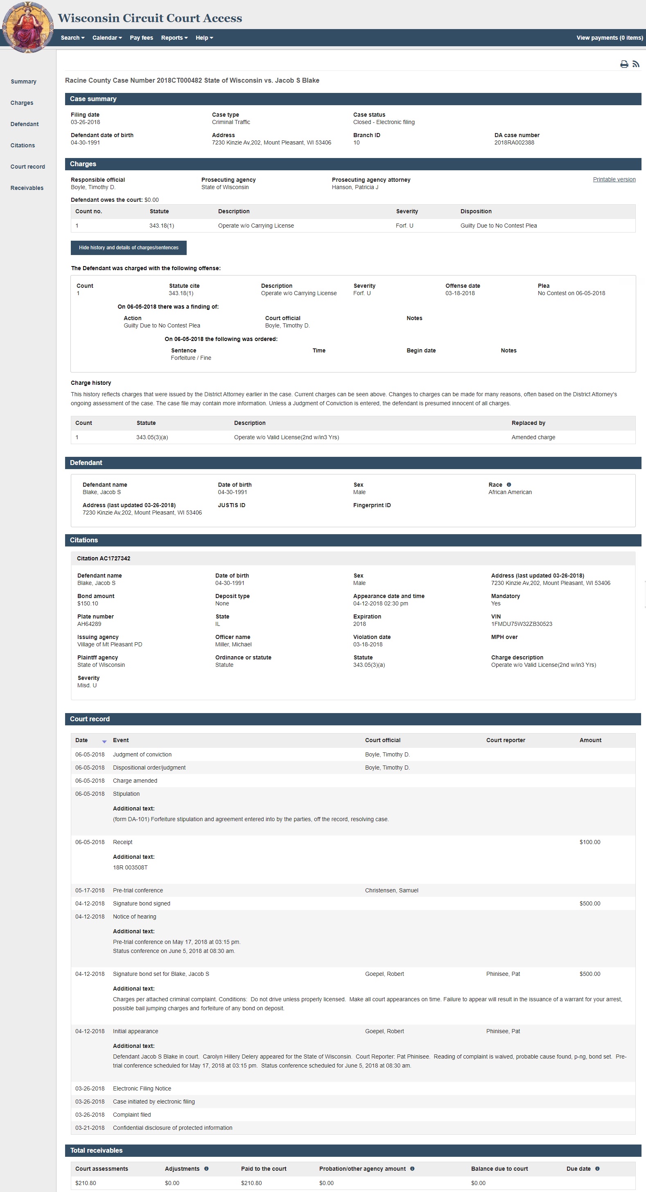Image resolution: width=646 pixels, height=1192 pixels.
Task: Click Receipt amount $100.00
Action: pos(590,842)
